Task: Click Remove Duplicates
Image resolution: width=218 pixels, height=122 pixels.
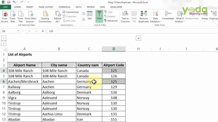Action: (x=144, y=17)
